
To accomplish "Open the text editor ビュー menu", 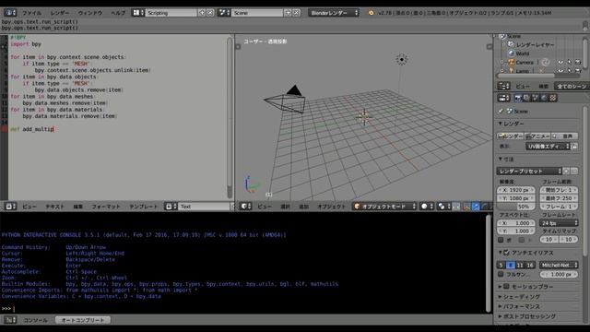I will pos(29,207).
